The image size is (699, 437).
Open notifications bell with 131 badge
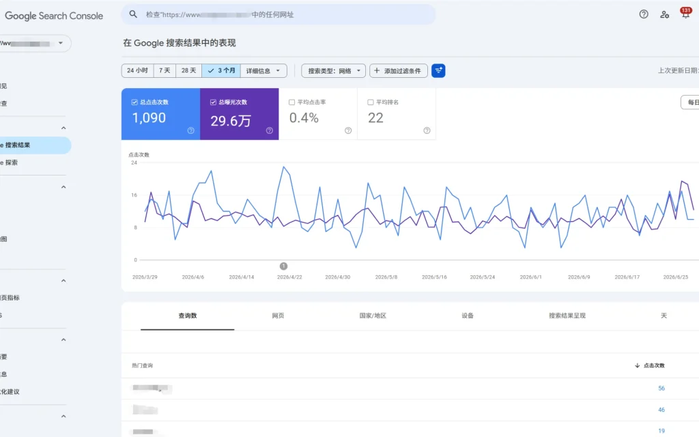click(x=685, y=14)
